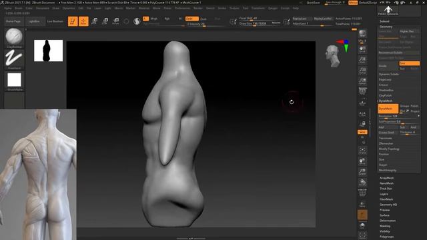Toggle the Floor grid icon
The image size is (427, 240).
pyautogui.click(x=362, y=103)
